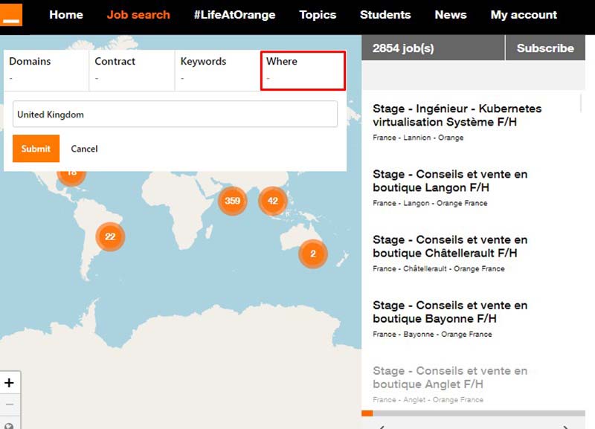Click the United Kingdom location input field
The width and height of the screenshot is (595, 429).
(175, 114)
